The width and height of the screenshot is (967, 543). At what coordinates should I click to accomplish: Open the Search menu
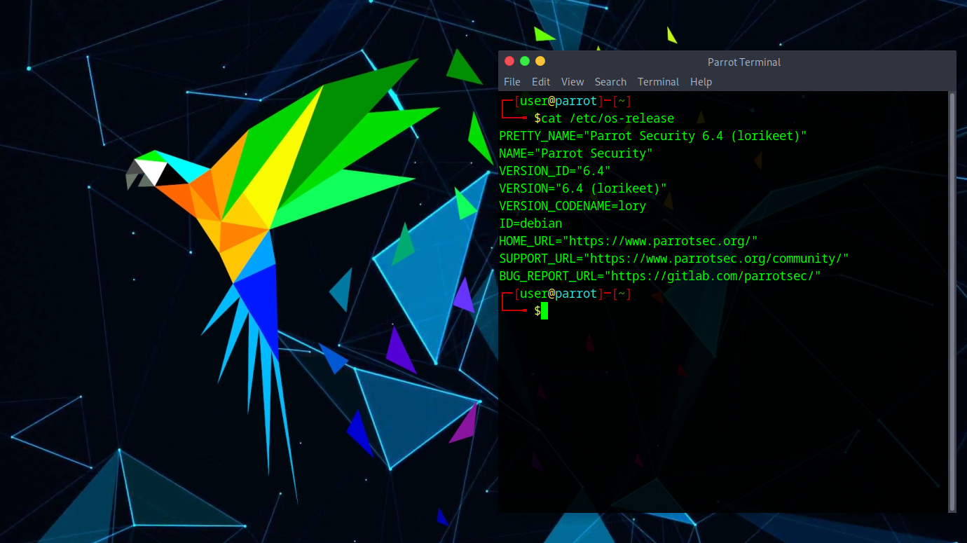click(610, 82)
